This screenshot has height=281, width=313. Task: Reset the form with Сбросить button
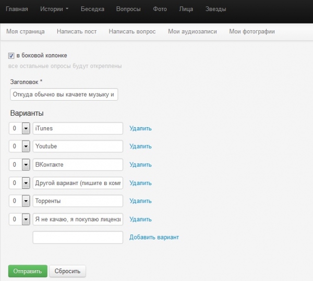tap(67, 271)
